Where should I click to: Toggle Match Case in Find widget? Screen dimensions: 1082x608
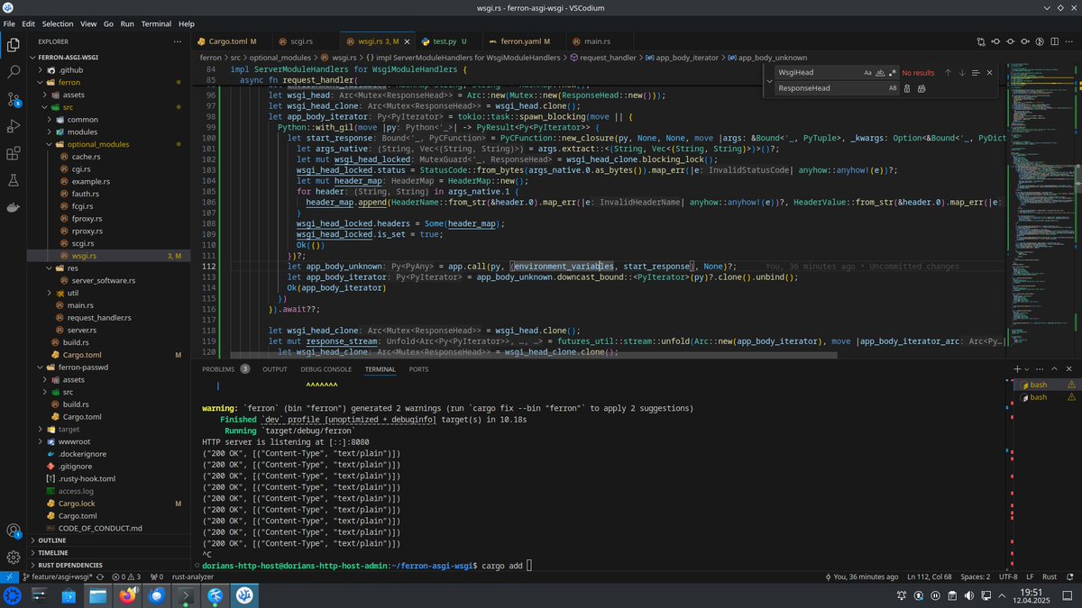867,72
